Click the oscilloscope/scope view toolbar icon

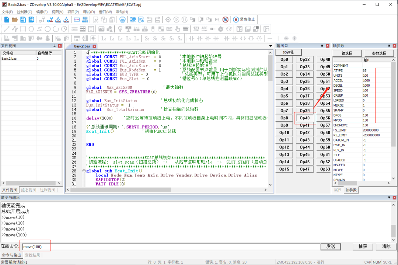tap(76, 20)
